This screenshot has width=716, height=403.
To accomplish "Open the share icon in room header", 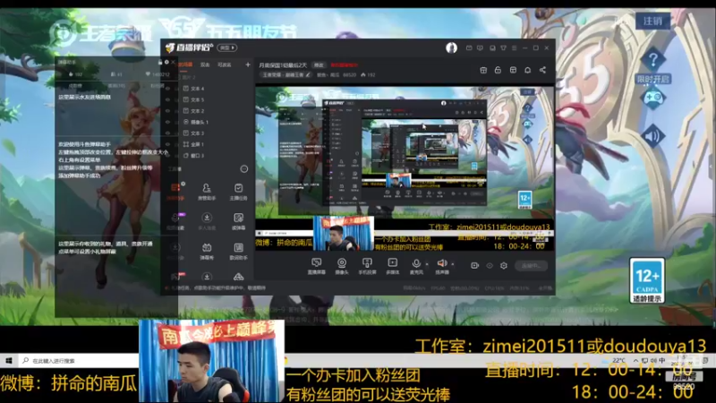I will click(542, 70).
